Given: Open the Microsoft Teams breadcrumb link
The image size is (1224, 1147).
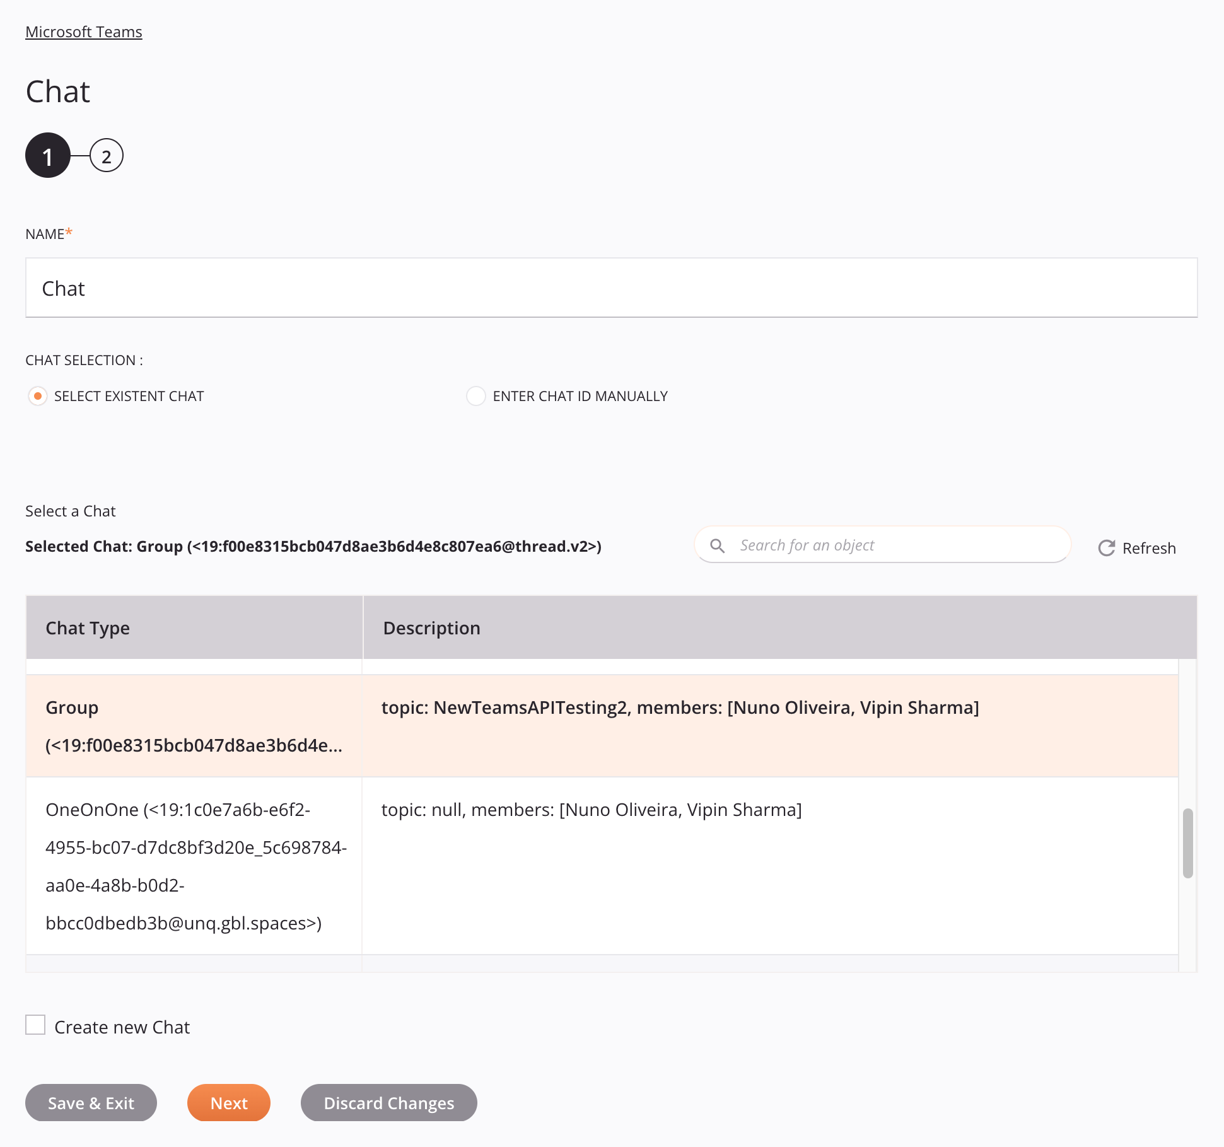Looking at the screenshot, I should pyautogui.click(x=84, y=32).
